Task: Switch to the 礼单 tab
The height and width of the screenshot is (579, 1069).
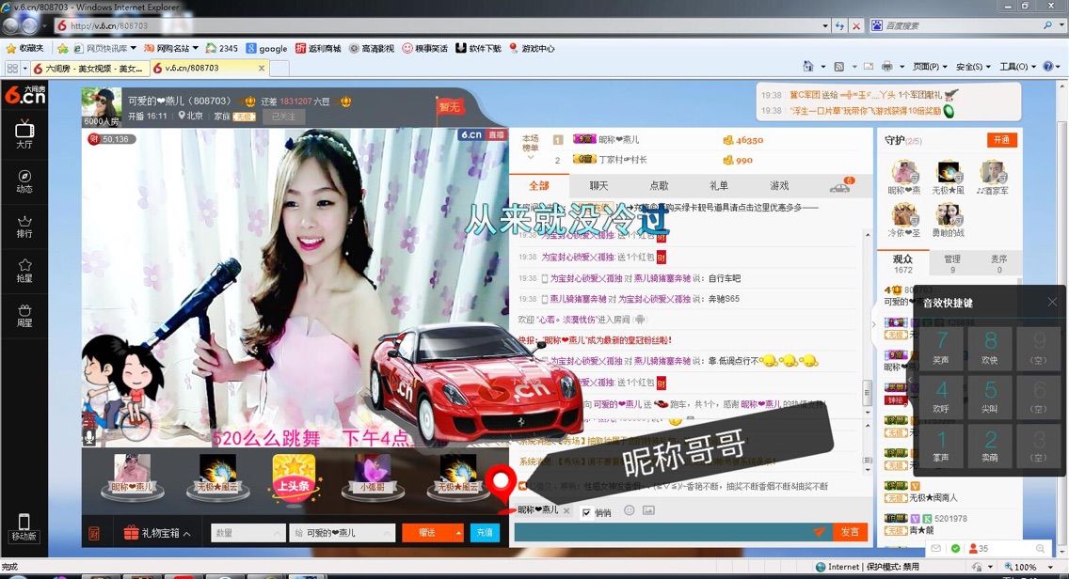Action: click(719, 185)
